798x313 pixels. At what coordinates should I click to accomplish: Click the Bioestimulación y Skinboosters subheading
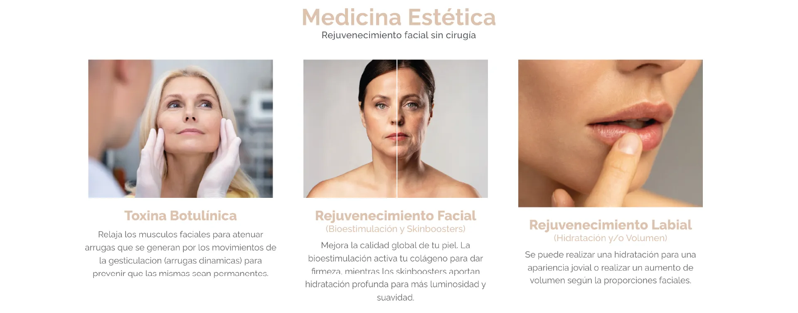point(396,229)
